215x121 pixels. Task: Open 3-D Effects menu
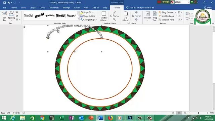coord(126,16)
